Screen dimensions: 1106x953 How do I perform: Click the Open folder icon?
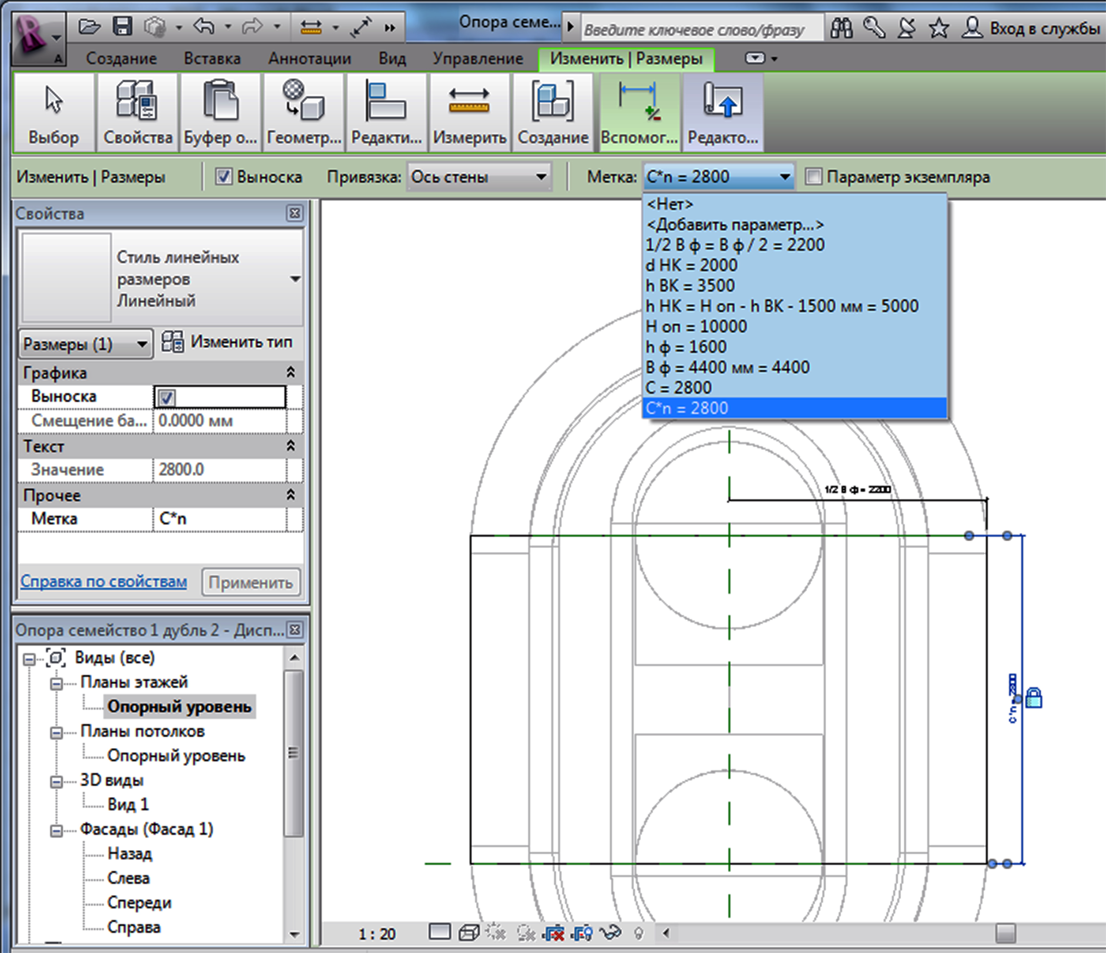(89, 26)
